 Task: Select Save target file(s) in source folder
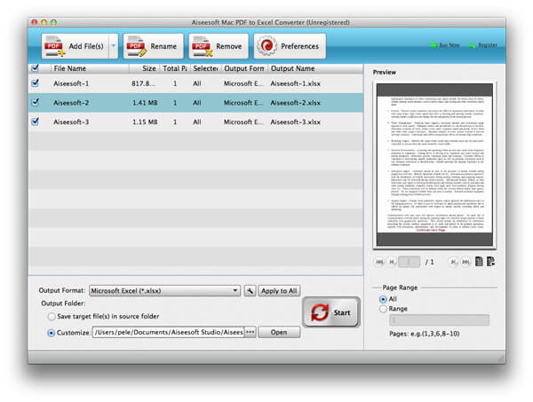(x=52, y=317)
